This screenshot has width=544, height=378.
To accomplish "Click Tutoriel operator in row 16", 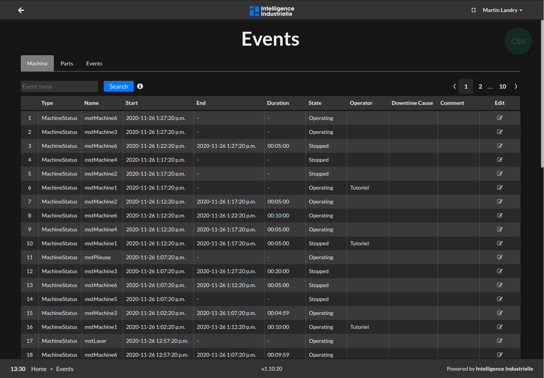I will pyautogui.click(x=360, y=327).
